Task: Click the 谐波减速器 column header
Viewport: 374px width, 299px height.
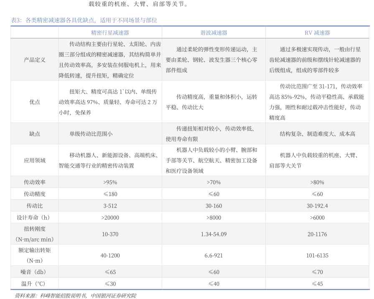Action: pos(214,33)
